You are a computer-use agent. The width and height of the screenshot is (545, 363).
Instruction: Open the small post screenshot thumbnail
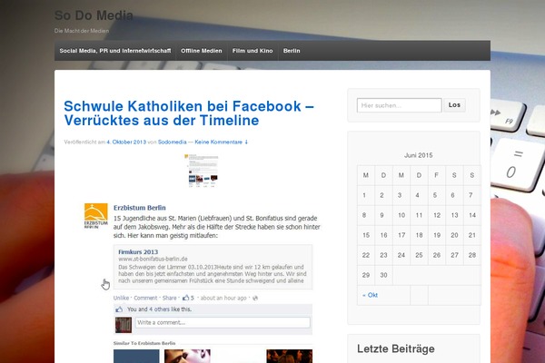tap(203, 171)
